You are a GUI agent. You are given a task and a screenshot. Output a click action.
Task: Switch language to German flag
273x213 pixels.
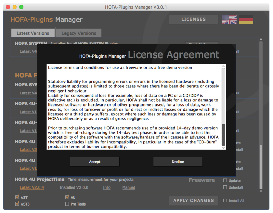[x=246, y=20]
